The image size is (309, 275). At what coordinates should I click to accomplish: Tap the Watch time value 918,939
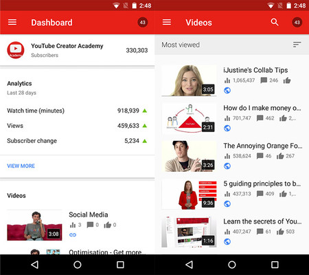128,111
